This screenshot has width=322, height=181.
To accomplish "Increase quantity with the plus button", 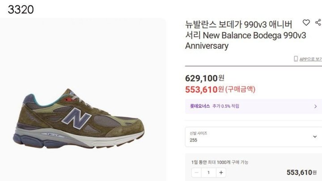I will [221, 173].
